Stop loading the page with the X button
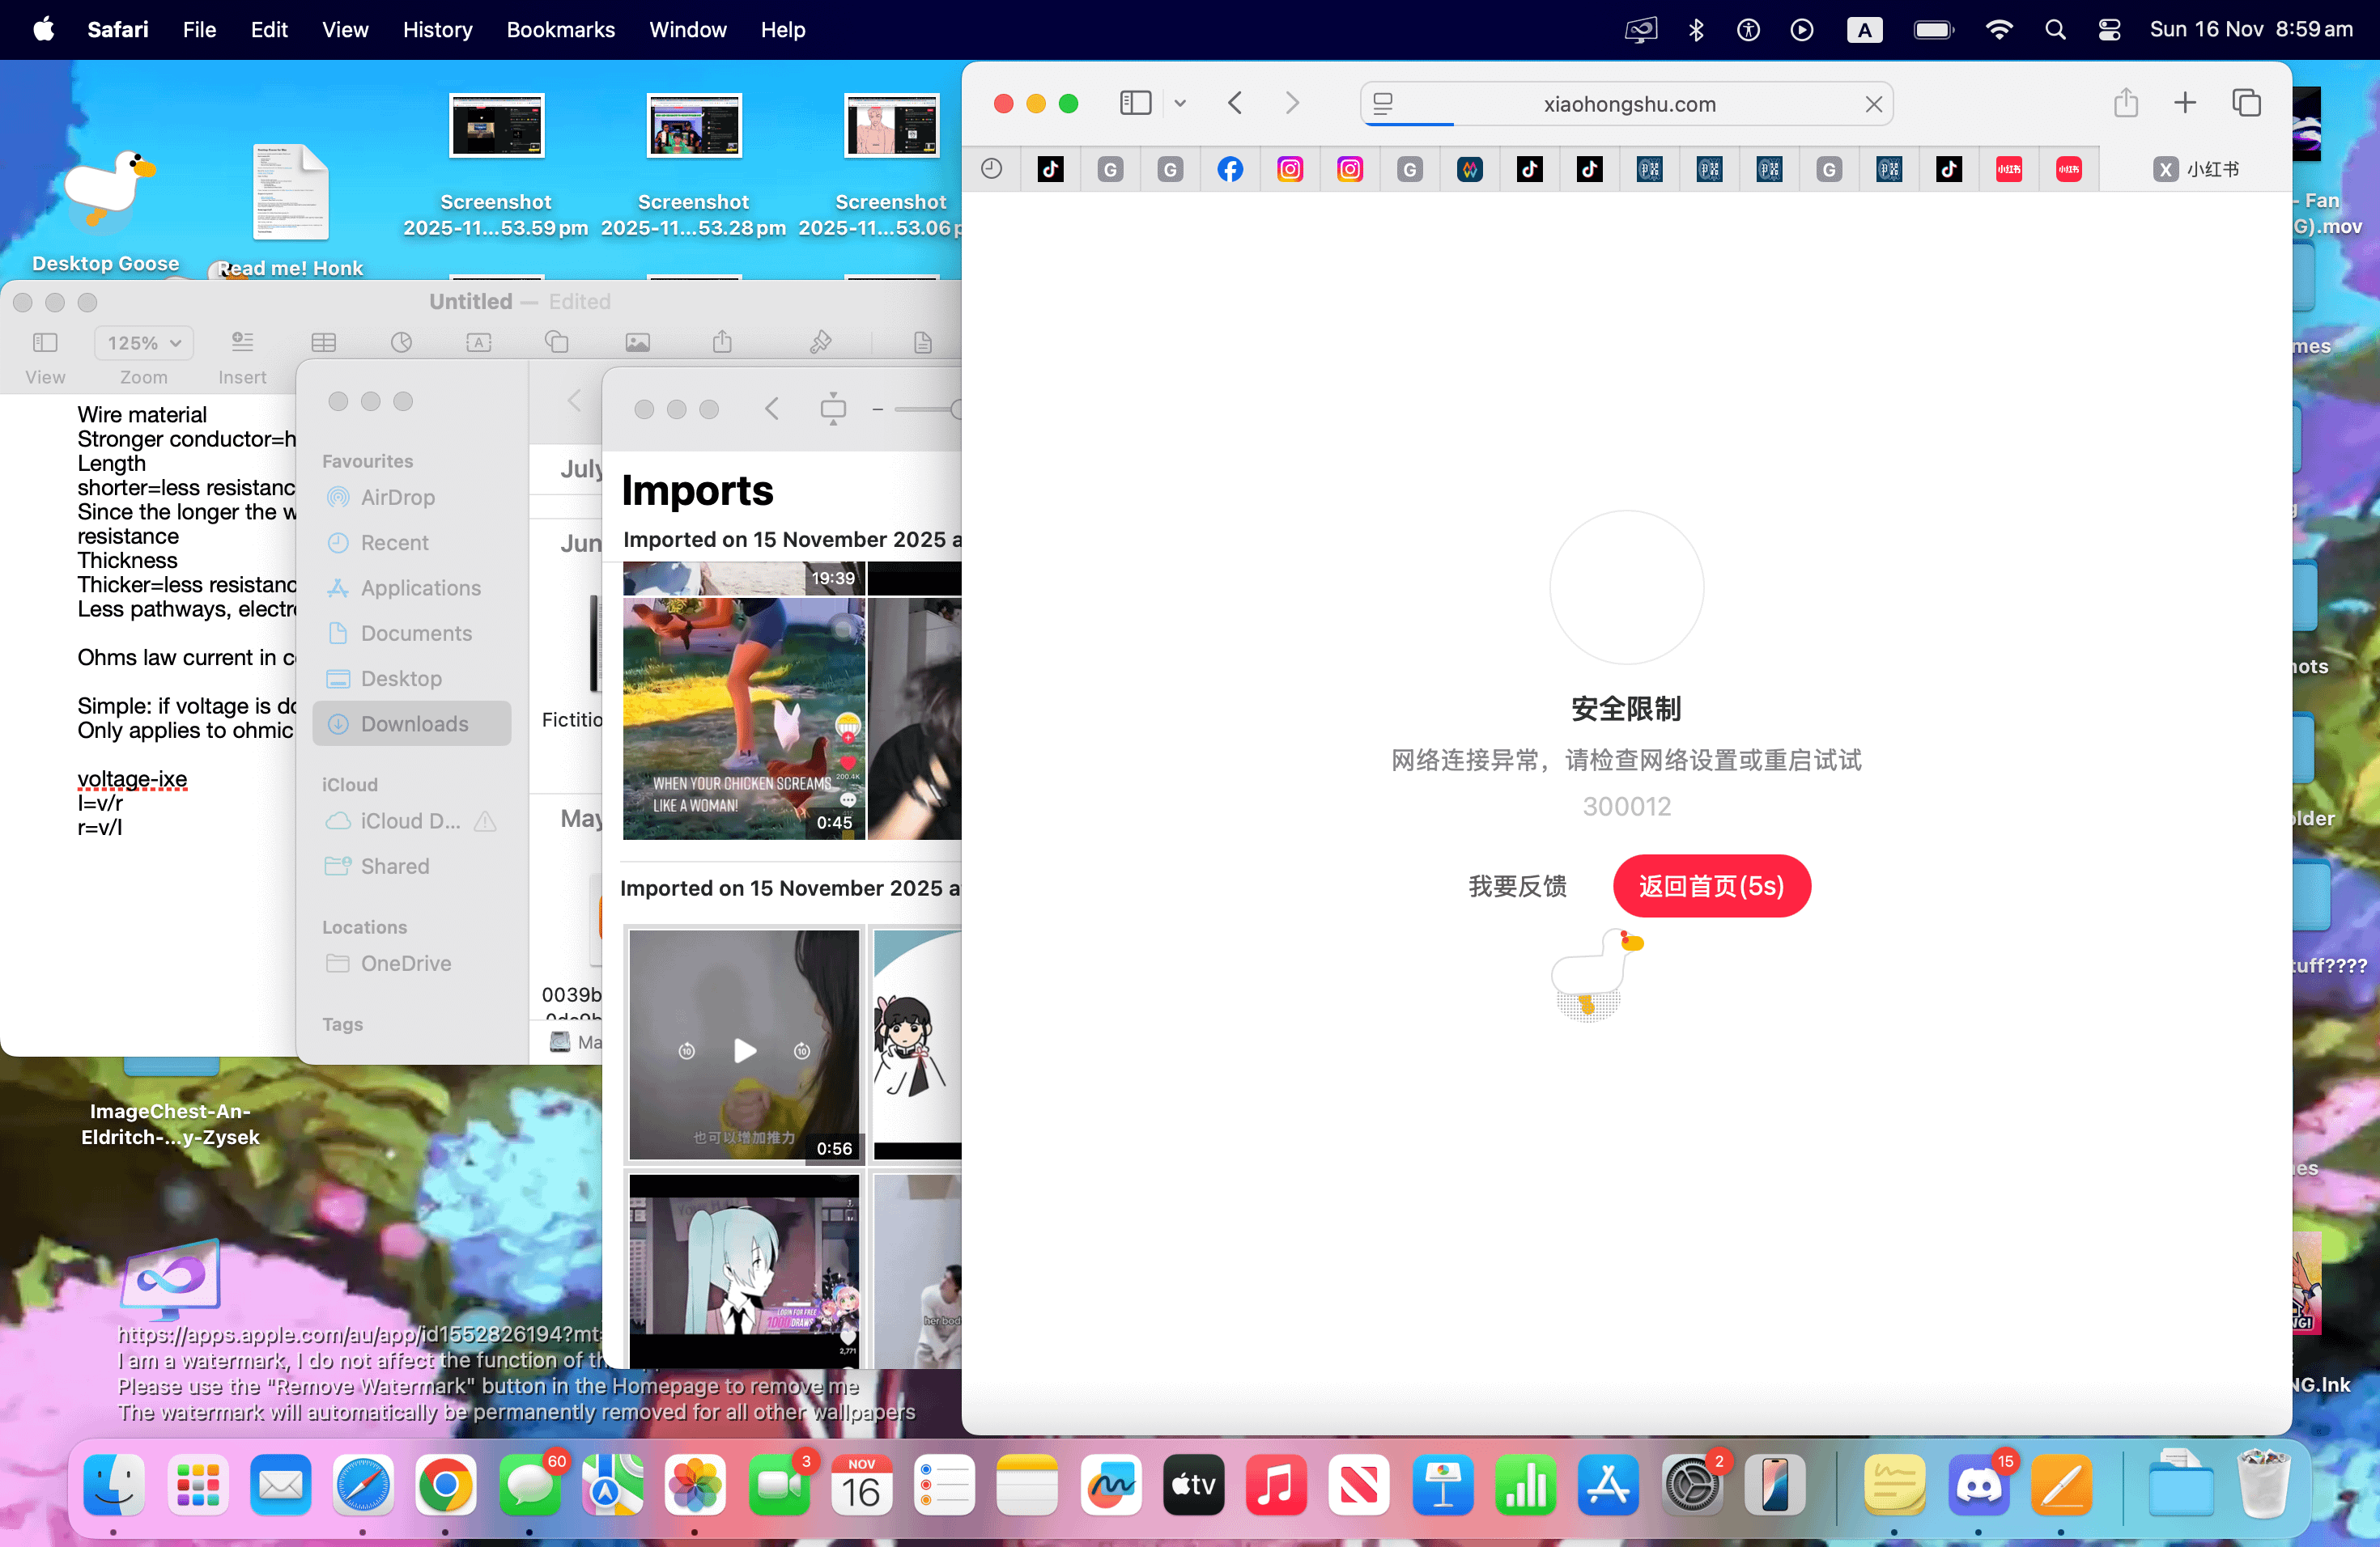Viewport: 2380px width, 1547px height. coord(1873,104)
